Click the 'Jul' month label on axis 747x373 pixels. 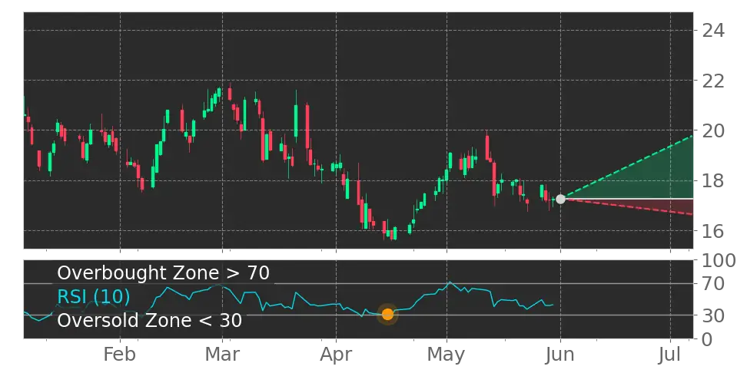[670, 355]
